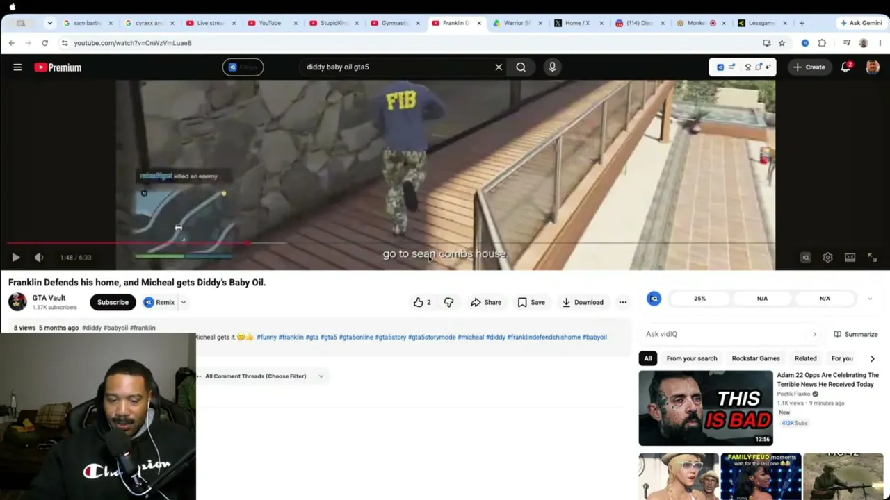Open the Family Feud moments thumbnail
The height and width of the screenshot is (500, 890).
point(761,476)
